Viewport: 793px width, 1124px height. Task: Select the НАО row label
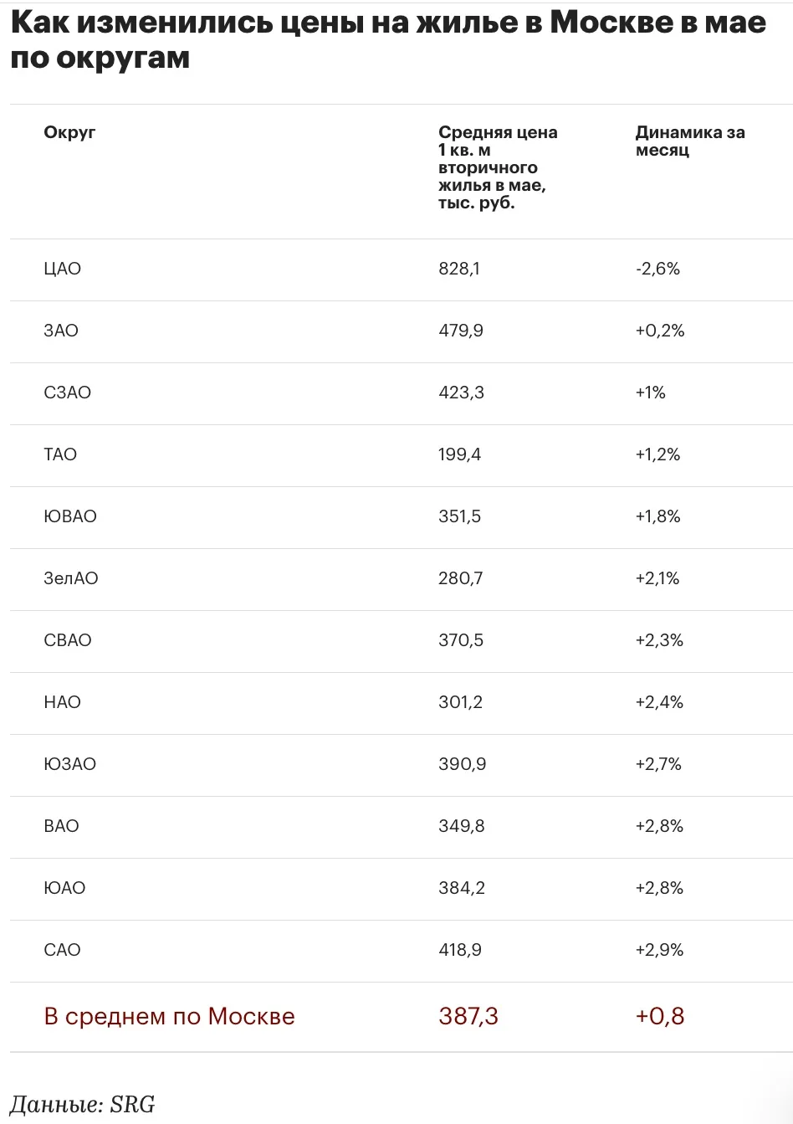click(62, 702)
